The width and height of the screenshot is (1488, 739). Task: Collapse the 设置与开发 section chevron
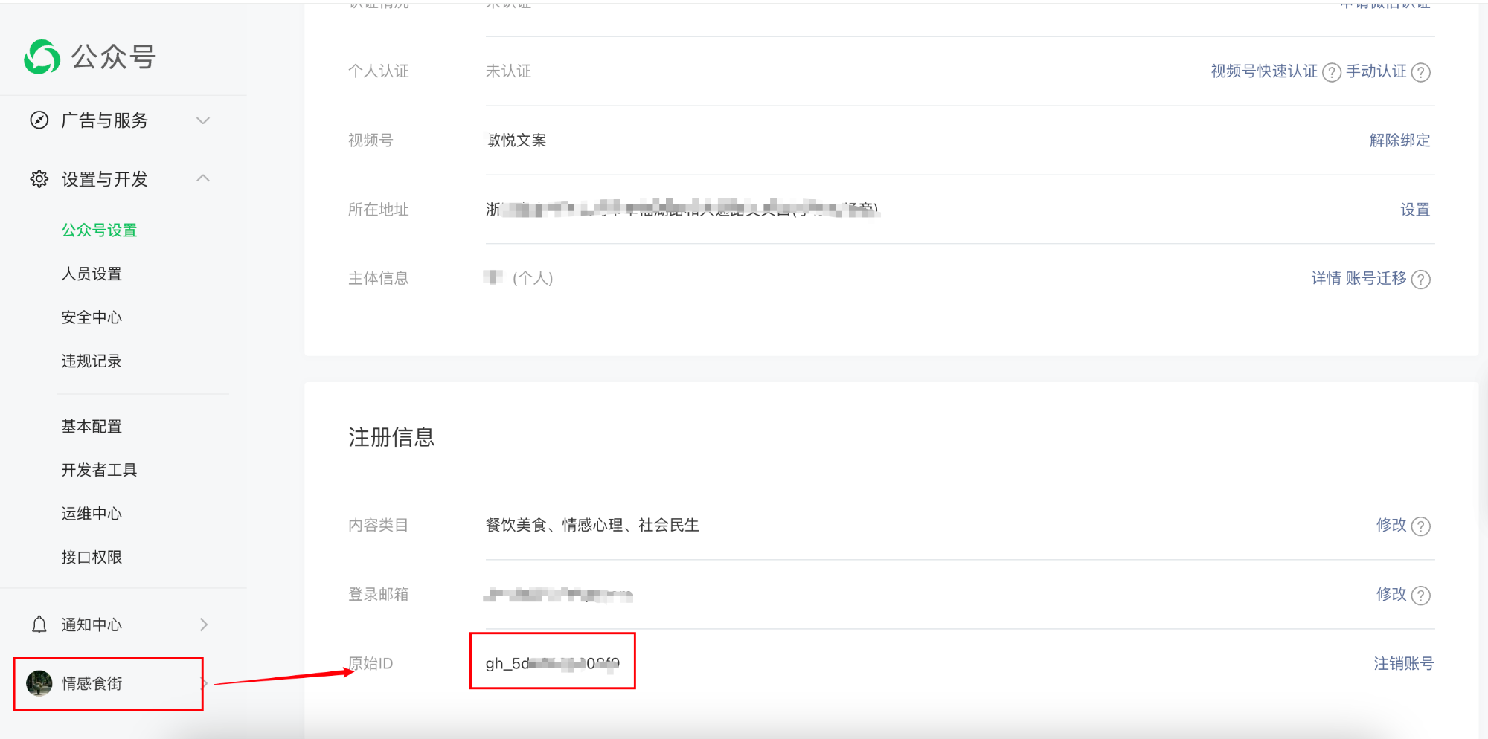203,178
